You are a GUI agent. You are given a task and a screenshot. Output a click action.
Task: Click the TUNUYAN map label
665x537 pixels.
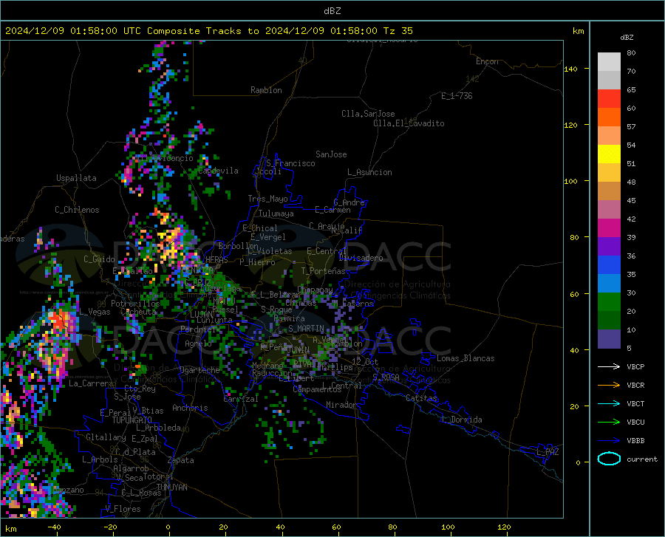(171, 487)
